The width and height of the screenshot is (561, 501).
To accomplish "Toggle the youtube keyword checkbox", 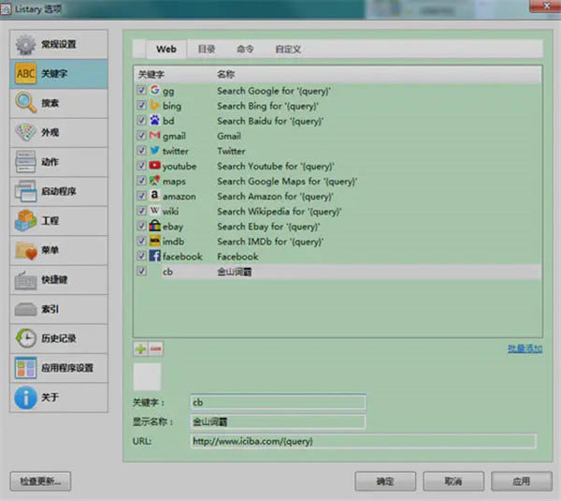I will coord(142,165).
